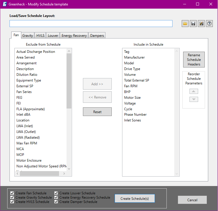Click Include list scrollbar down arrow
The image size is (218, 211).
tap(177, 174)
